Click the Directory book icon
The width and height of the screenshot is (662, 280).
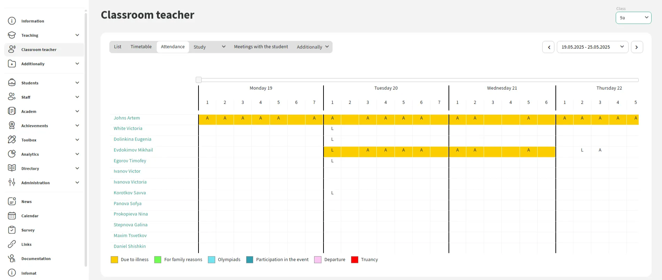(12, 168)
